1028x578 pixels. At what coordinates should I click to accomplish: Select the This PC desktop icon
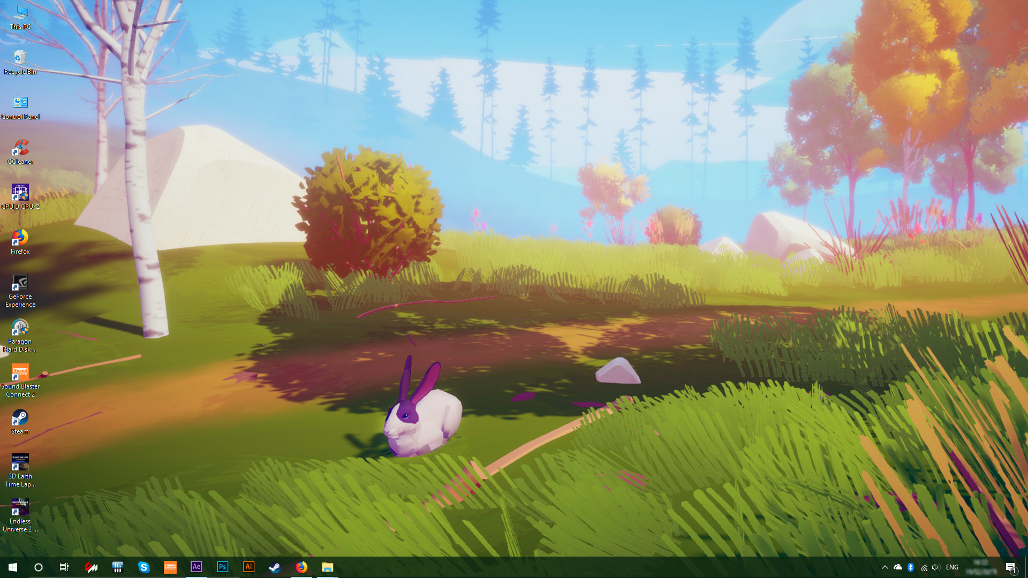(20, 12)
